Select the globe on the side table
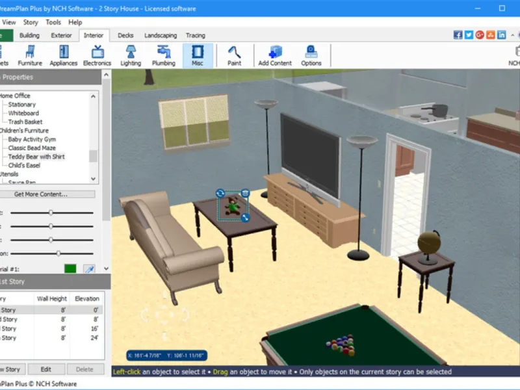This screenshot has width=520, height=390. pyautogui.click(x=429, y=246)
